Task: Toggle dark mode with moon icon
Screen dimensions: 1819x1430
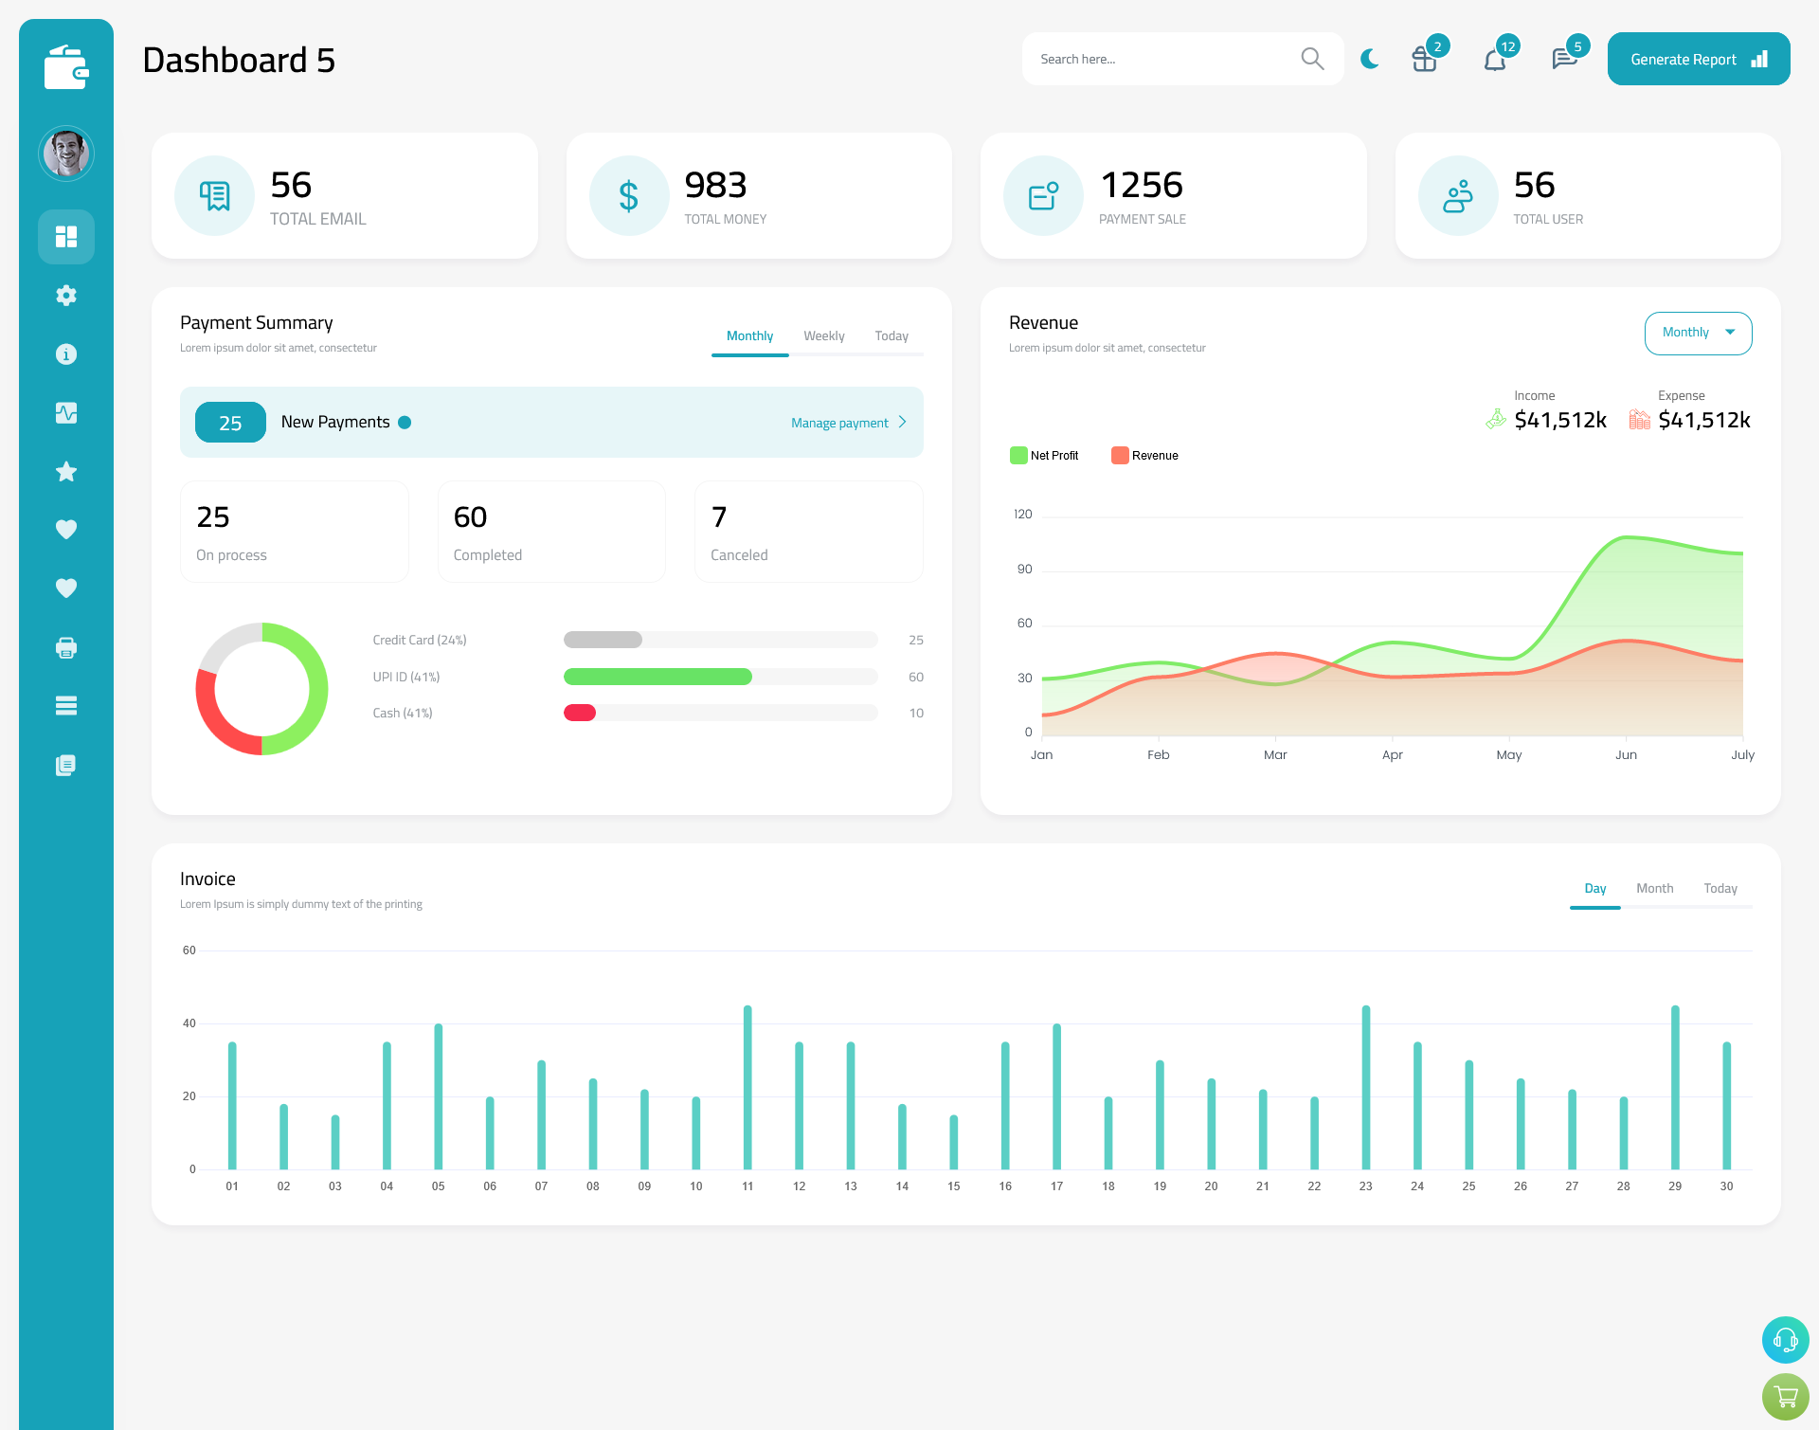Action: [1369, 59]
